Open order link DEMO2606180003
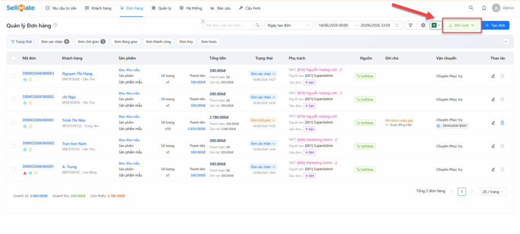 click(38, 73)
